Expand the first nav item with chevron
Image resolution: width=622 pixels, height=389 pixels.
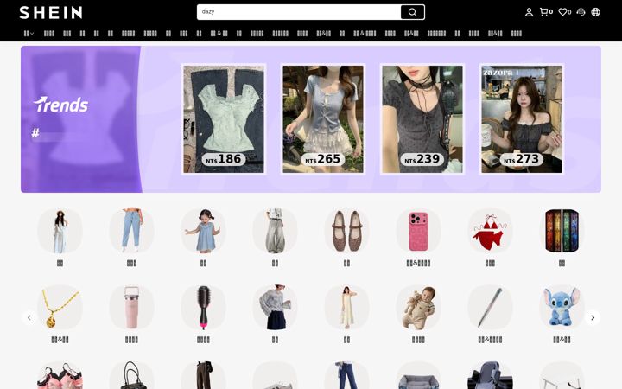[x=29, y=34]
